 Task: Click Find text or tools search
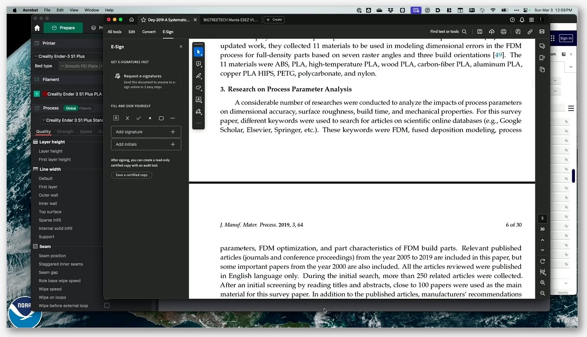click(x=448, y=32)
